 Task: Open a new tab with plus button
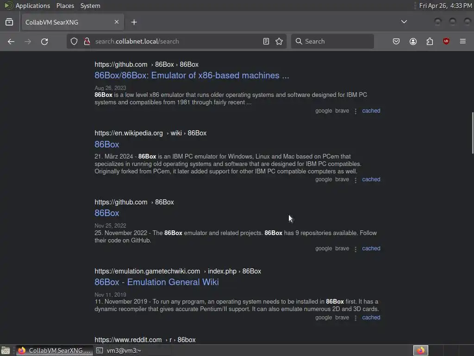tap(134, 22)
